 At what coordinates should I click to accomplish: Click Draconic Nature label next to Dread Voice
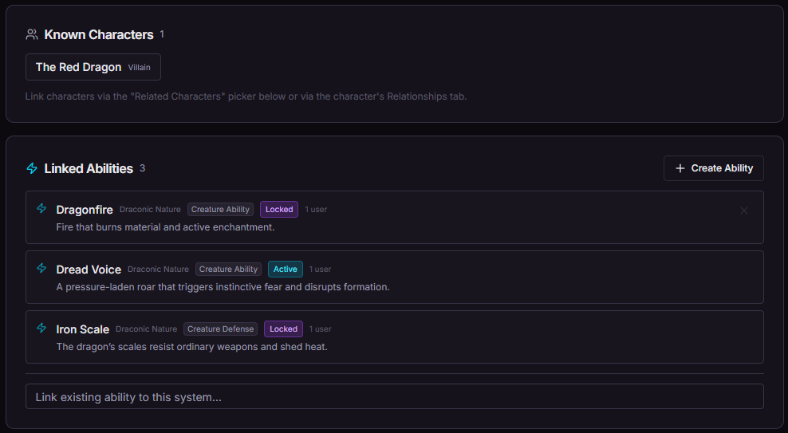pos(158,270)
